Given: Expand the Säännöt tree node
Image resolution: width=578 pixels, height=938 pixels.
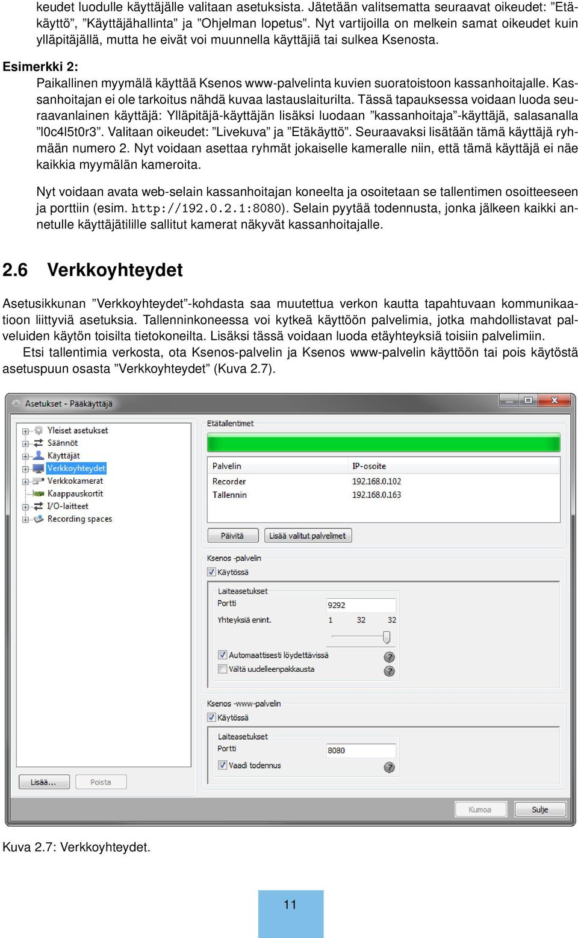Looking at the screenshot, I should pyautogui.click(x=25, y=443).
